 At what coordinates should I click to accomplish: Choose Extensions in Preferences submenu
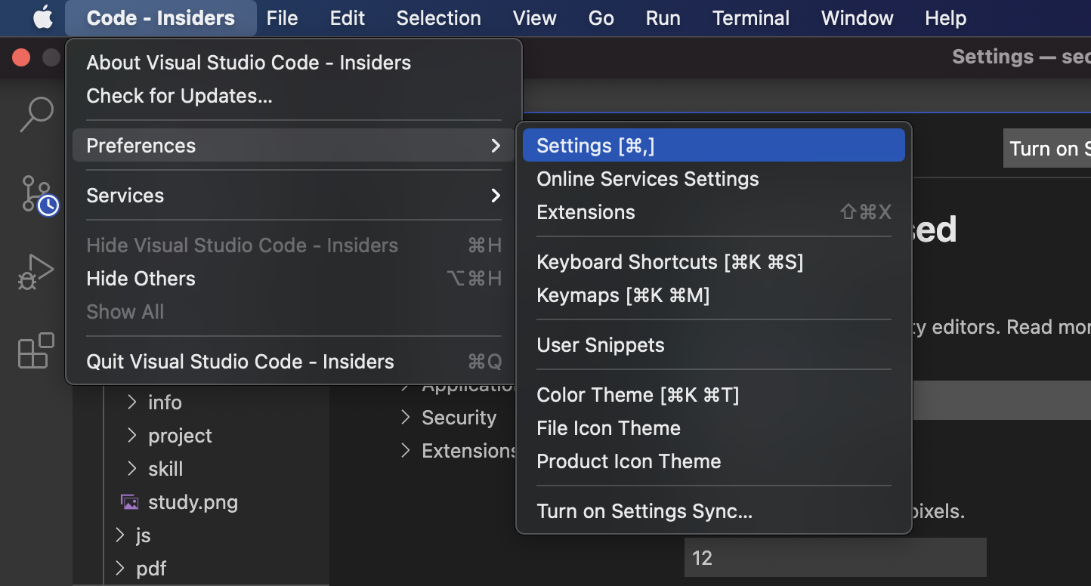(x=714, y=212)
